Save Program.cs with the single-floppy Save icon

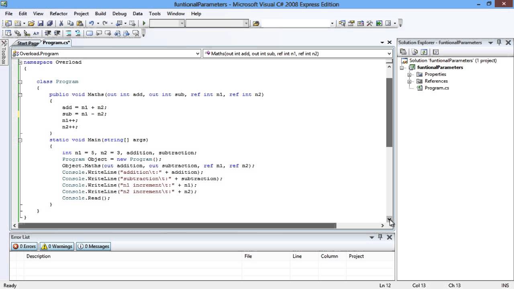click(41, 23)
